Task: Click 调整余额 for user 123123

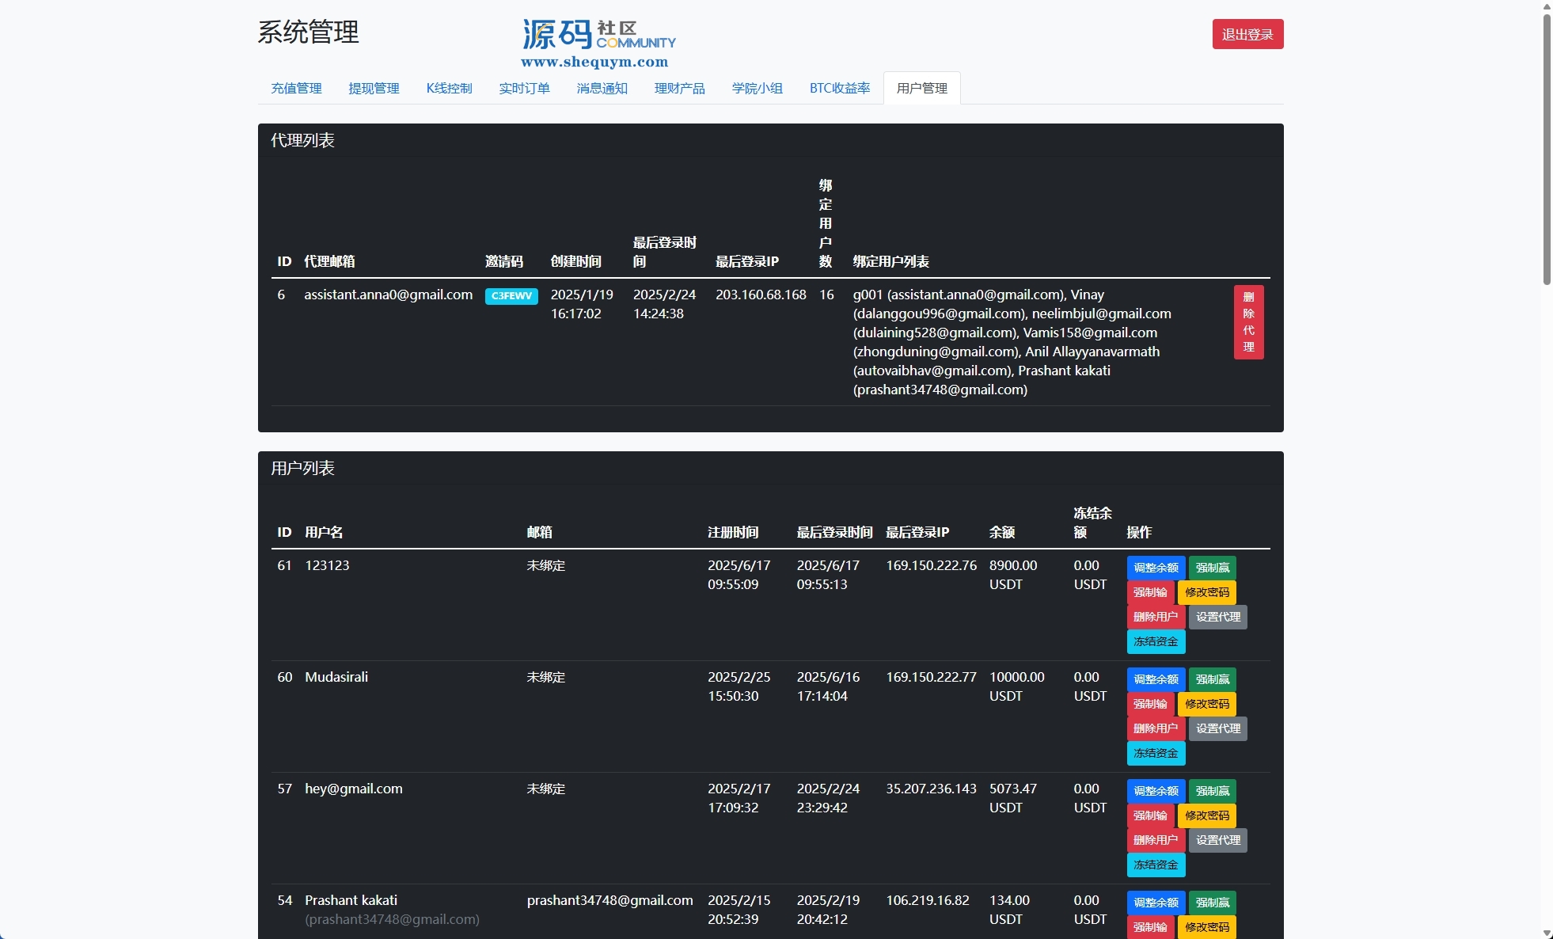Action: tap(1156, 568)
